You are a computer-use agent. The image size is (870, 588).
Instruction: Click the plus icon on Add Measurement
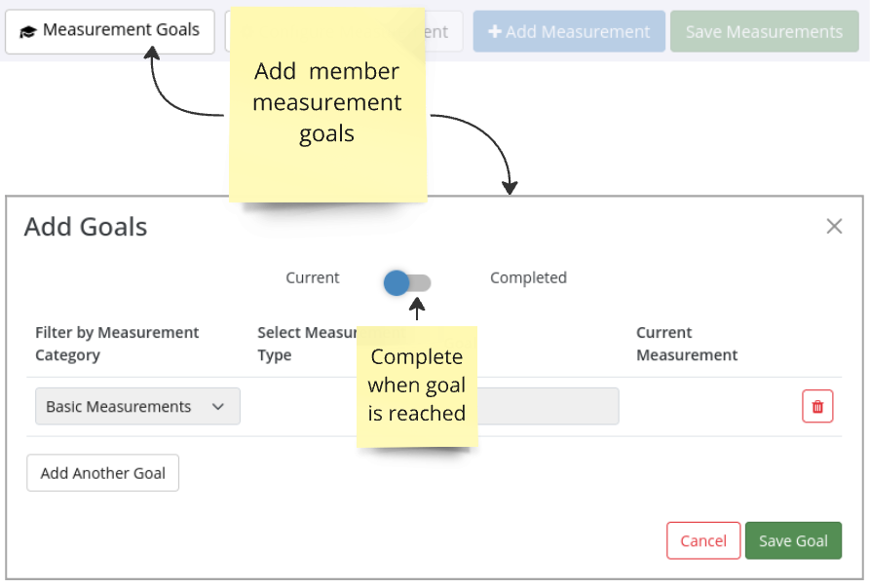(x=494, y=31)
